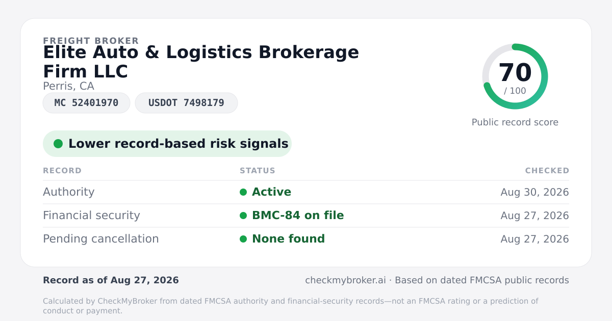The image size is (612, 321).
Task: Select the Authority record row
Action: point(306,192)
